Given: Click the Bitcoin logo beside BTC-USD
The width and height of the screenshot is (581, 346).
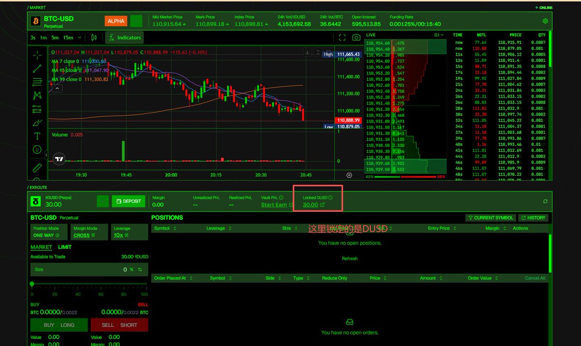Looking at the screenshot, I should pyautogui.click(x=35, y=21).
